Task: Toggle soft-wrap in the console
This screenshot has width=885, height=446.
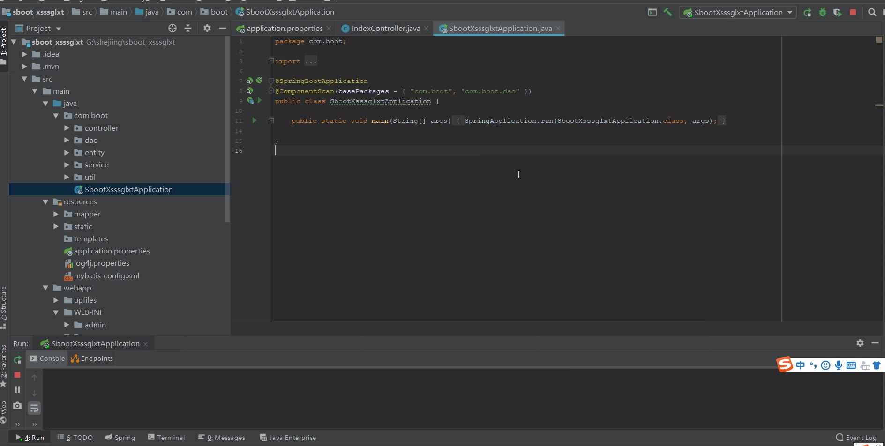Action: pos(34,409)
